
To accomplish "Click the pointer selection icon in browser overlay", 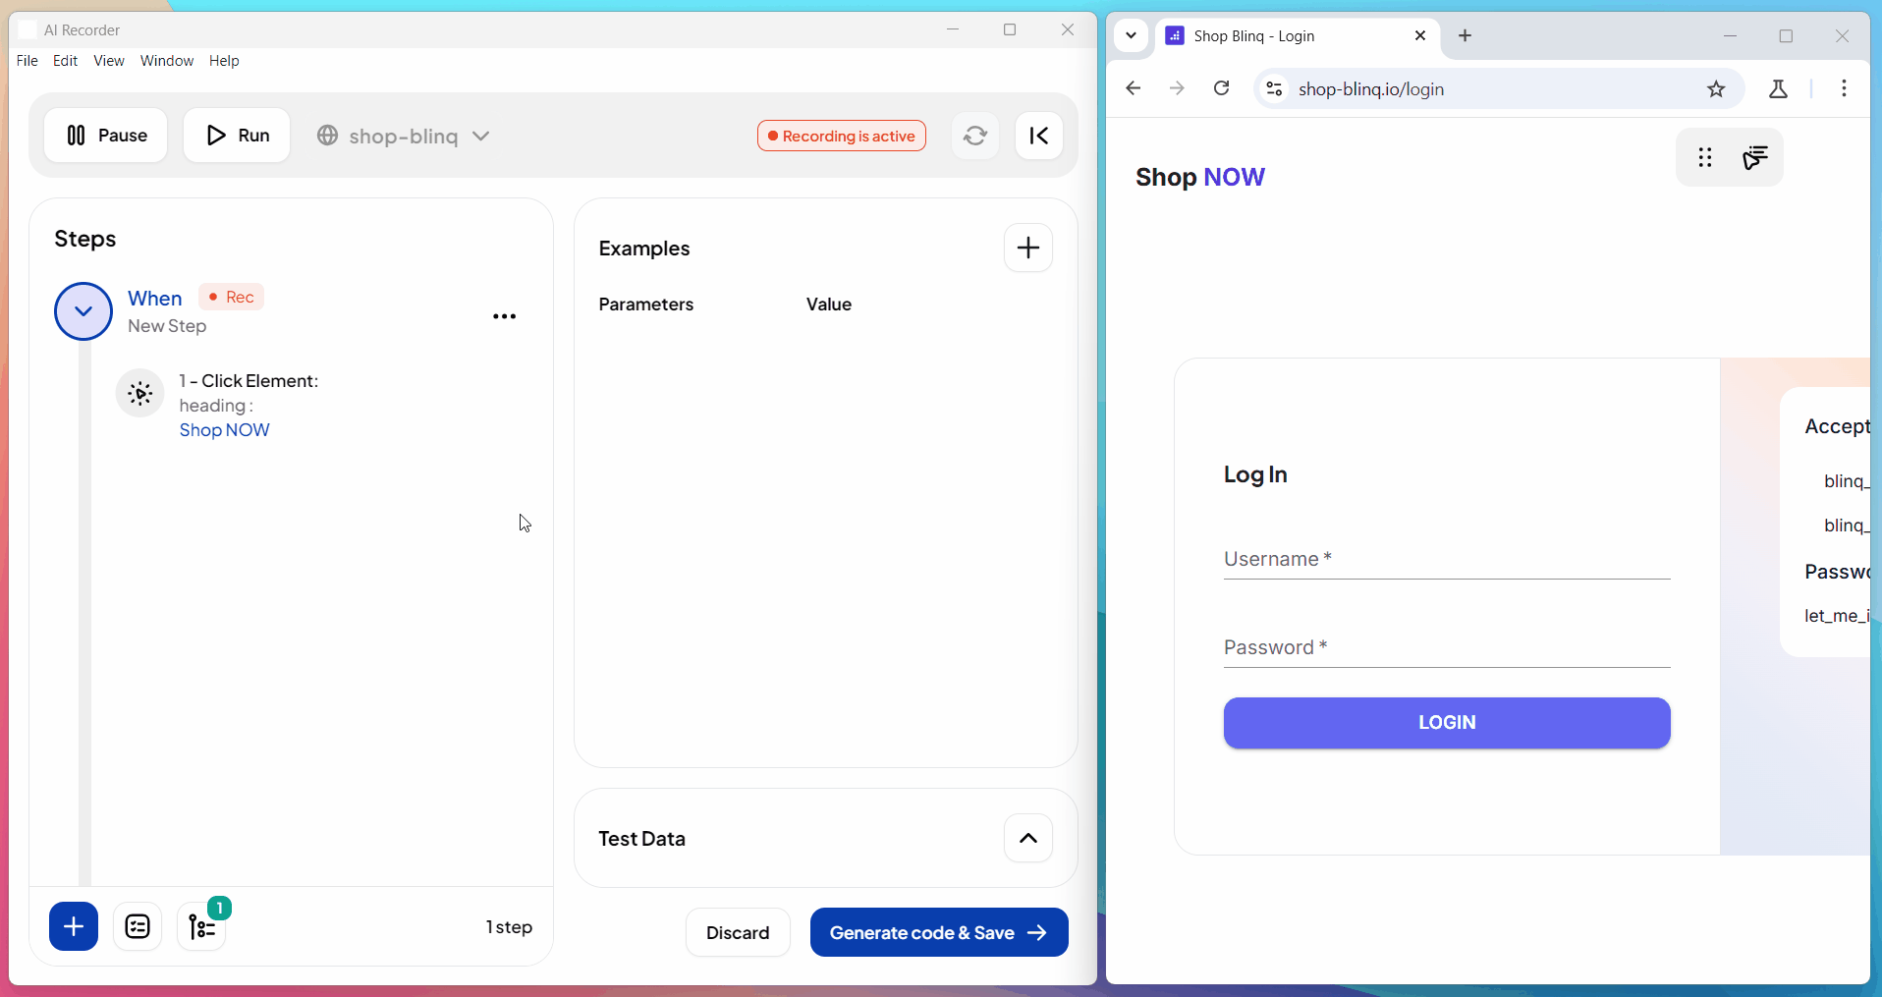I will click(x=1755, y=157).
